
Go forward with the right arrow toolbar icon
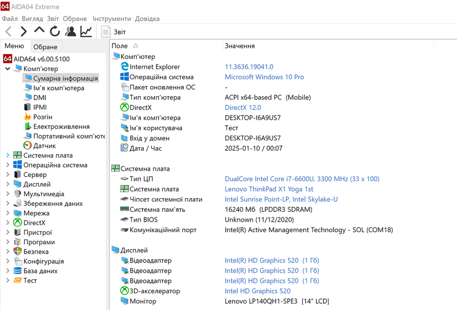pyautogui.click(x=24, y=32)
